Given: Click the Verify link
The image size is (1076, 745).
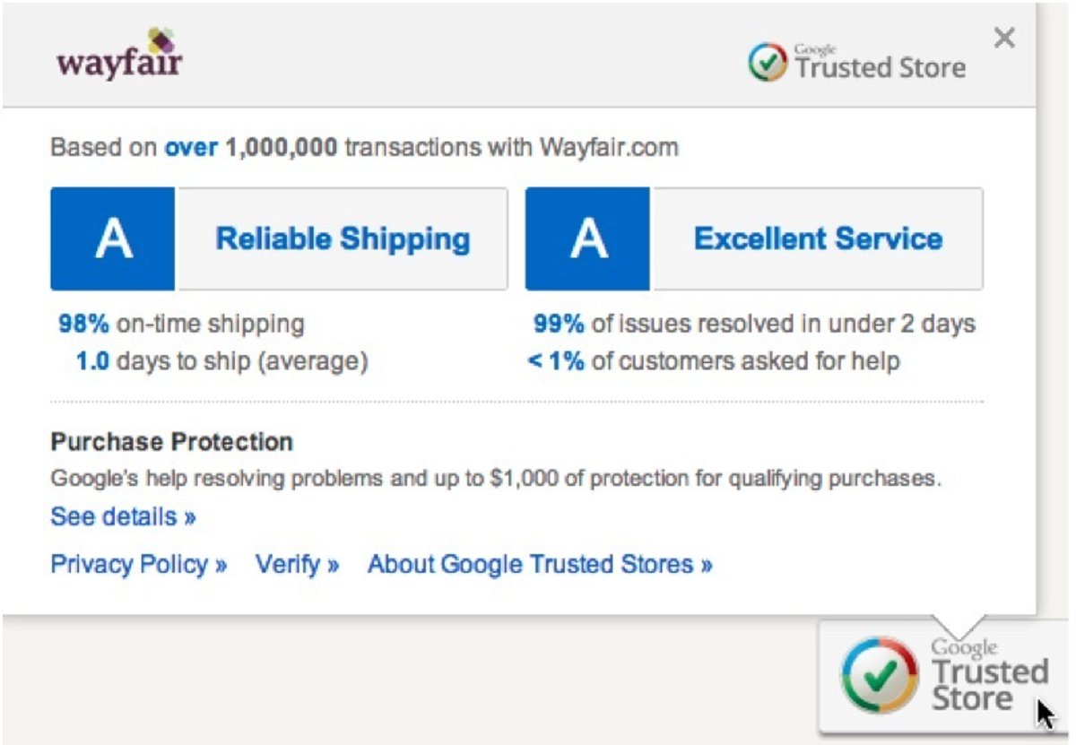Looking at the screenshot, I should 297,565.
